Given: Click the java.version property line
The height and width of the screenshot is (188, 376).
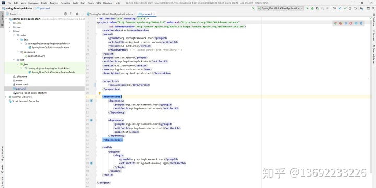Looking at the screenshot, I should [129, 85].
